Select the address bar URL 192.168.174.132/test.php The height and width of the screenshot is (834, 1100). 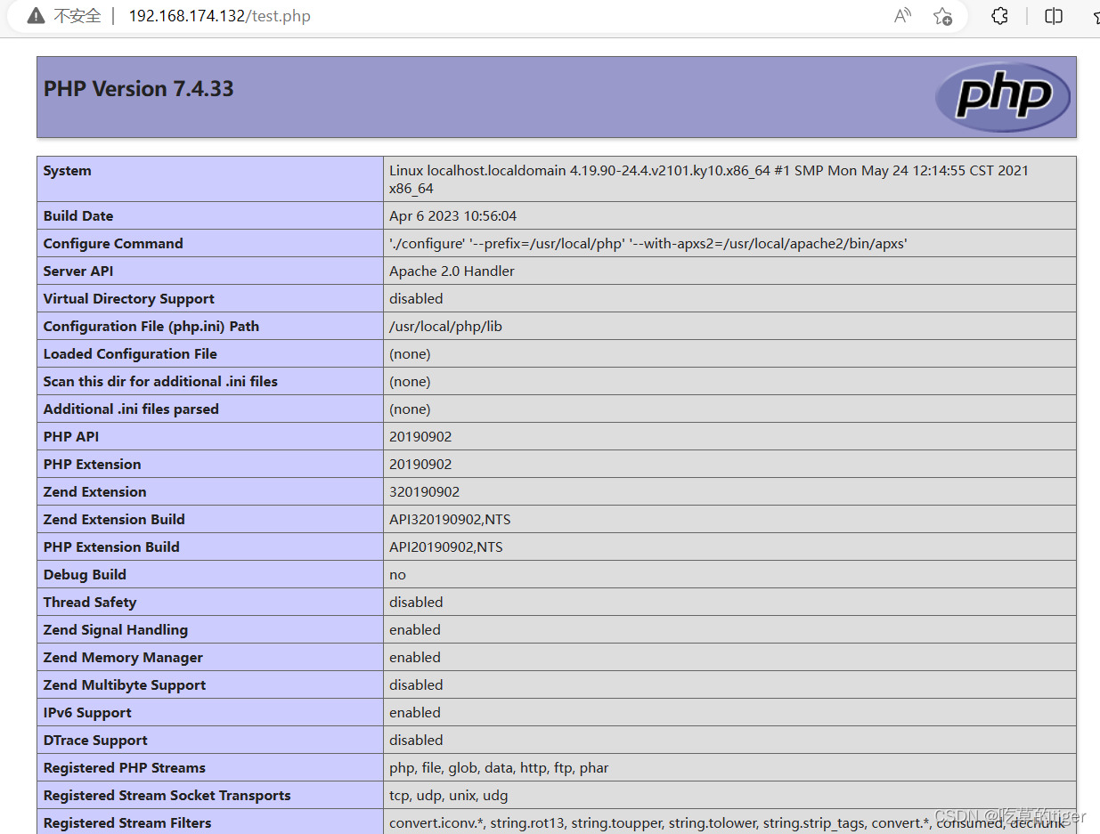point(220,16)
